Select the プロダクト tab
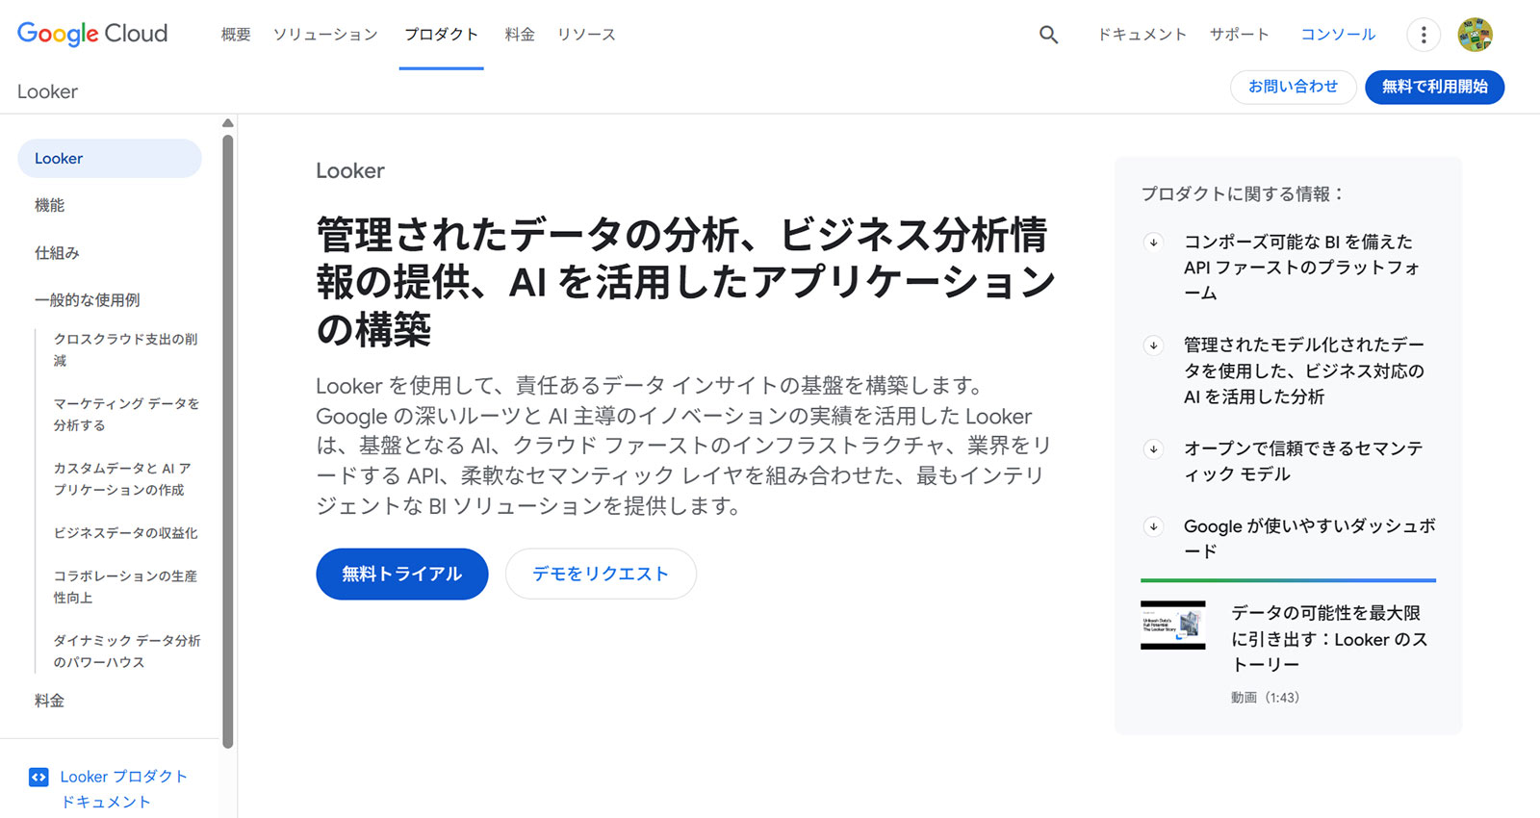 click(441, 35)
